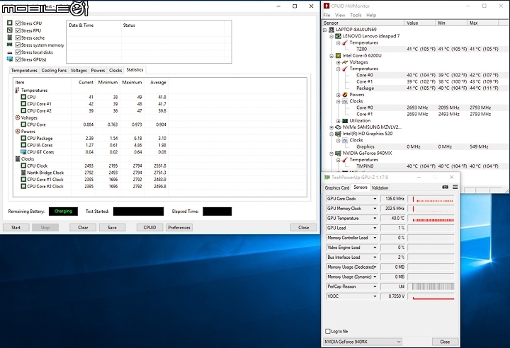Switch to the Cooling Fans tab
Screen dimensions: 510x348
[54, 70]
